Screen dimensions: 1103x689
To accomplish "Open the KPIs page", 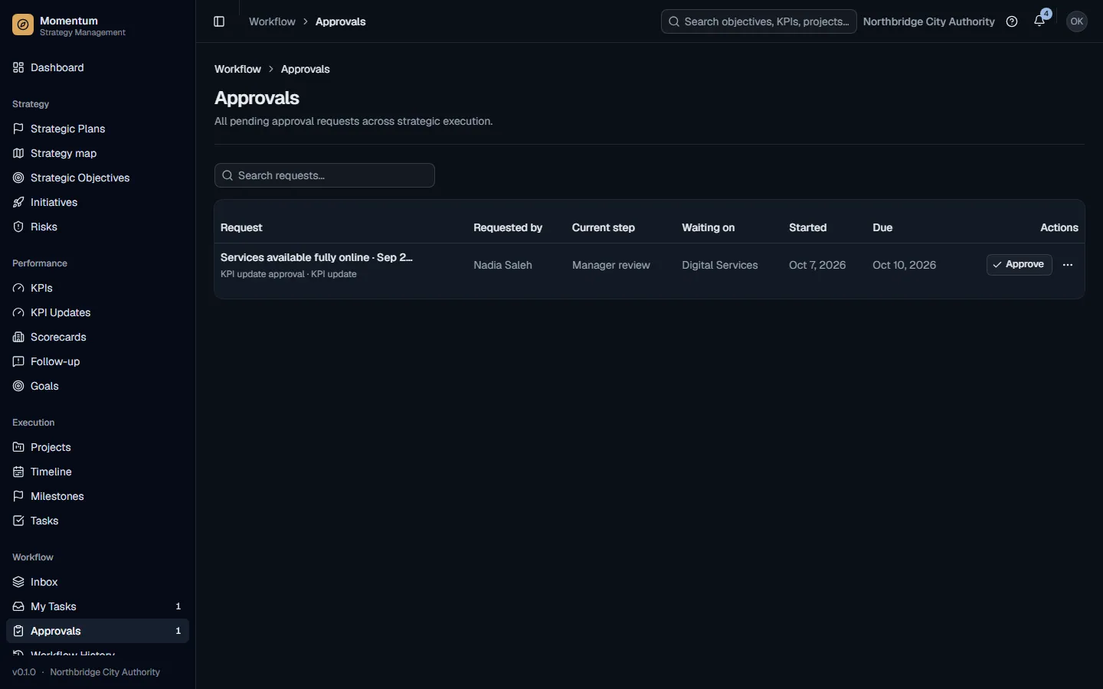I will (97, 288).
